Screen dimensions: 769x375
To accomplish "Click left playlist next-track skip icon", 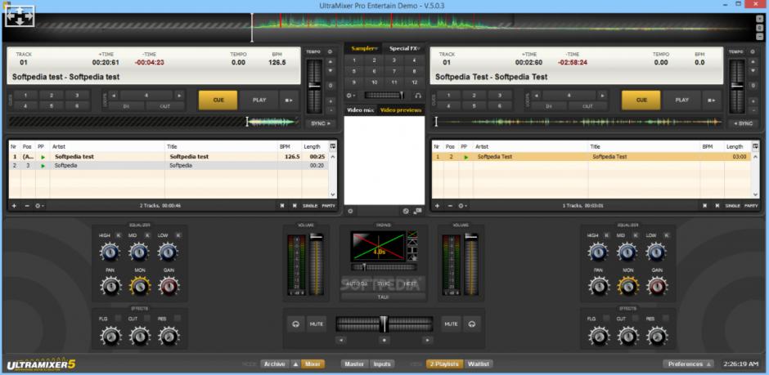I will point(295,206).
